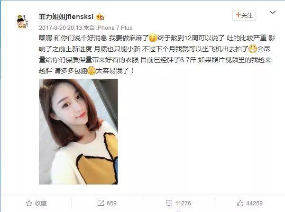The height and width of the screenshot is (212, 285).
Task: Click the grinning emoji after 出去拍了
Action: pos(253,49)
